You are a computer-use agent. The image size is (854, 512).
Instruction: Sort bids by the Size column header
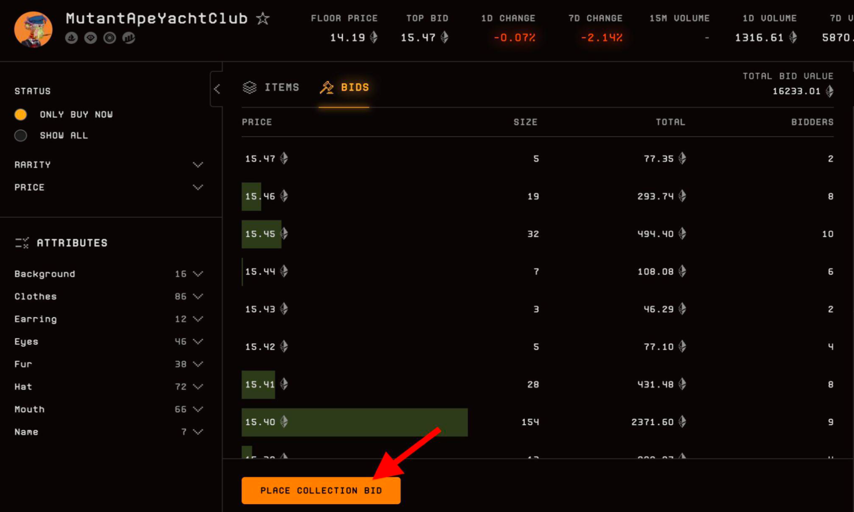click(525, 122)
